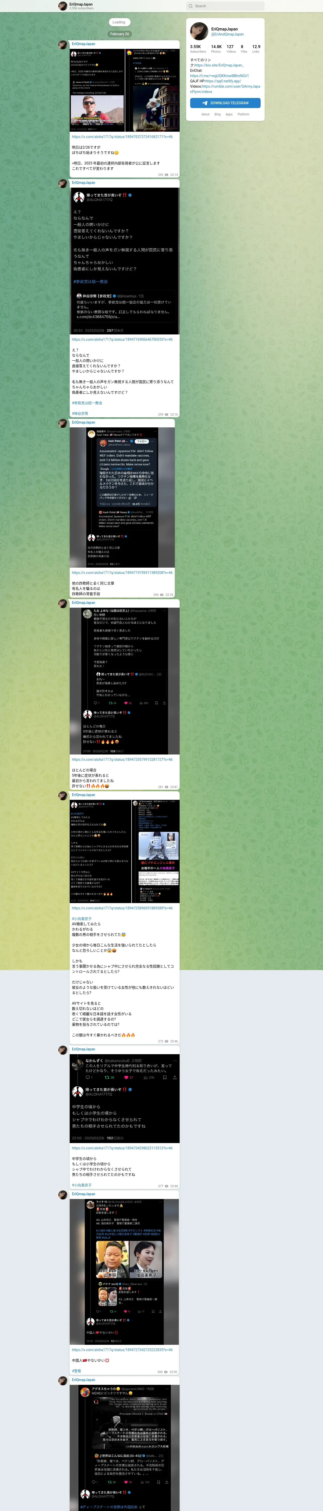
Task: Open sidebar profile photo of EriQmapJapan
Action: (199, 31)
